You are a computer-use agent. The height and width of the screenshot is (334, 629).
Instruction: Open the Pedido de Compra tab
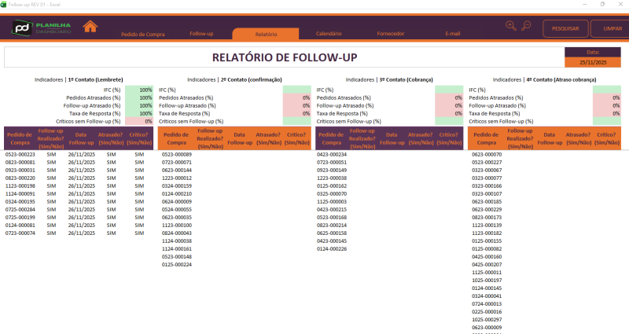(142, 35)
